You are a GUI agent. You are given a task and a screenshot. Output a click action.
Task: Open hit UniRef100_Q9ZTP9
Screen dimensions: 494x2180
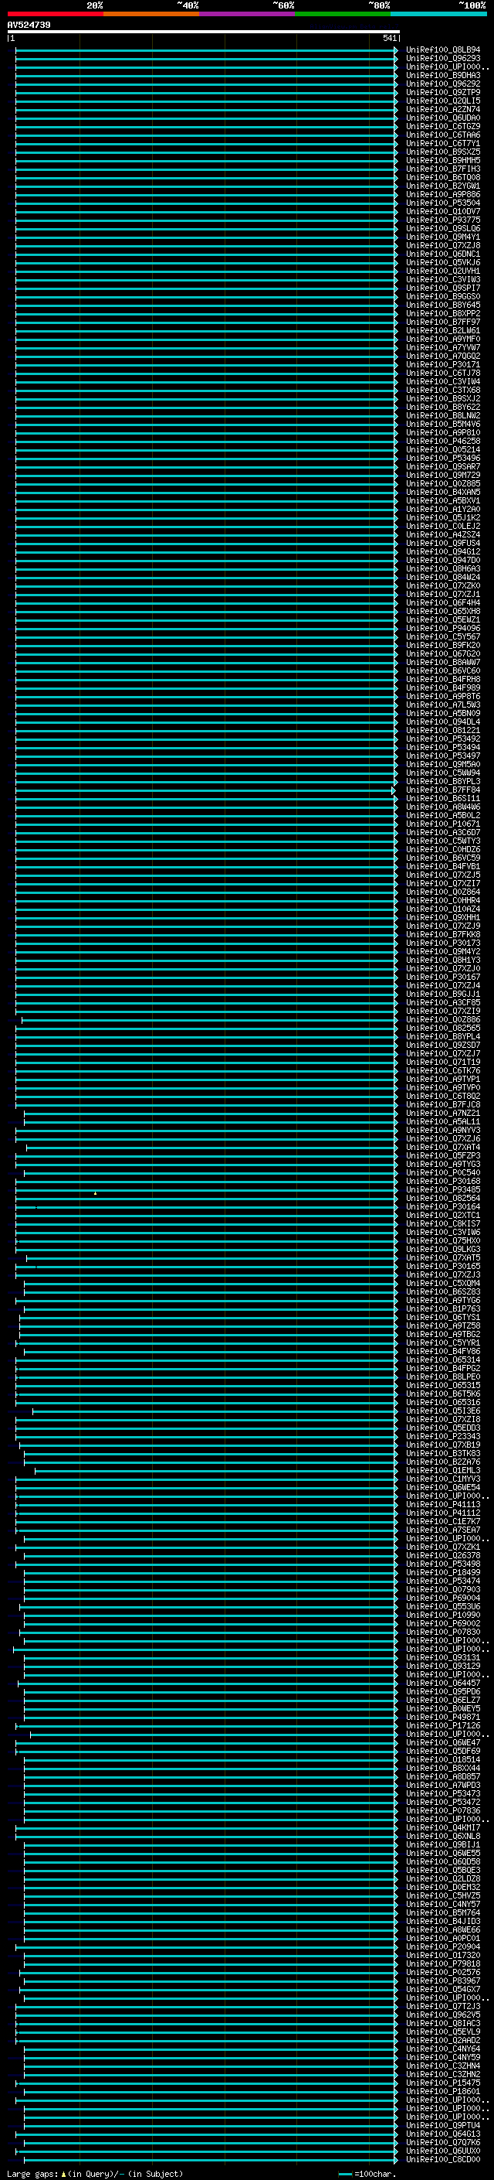(443, 92)
